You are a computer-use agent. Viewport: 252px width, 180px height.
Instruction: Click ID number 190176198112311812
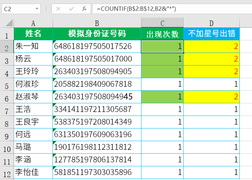point(97,147)
